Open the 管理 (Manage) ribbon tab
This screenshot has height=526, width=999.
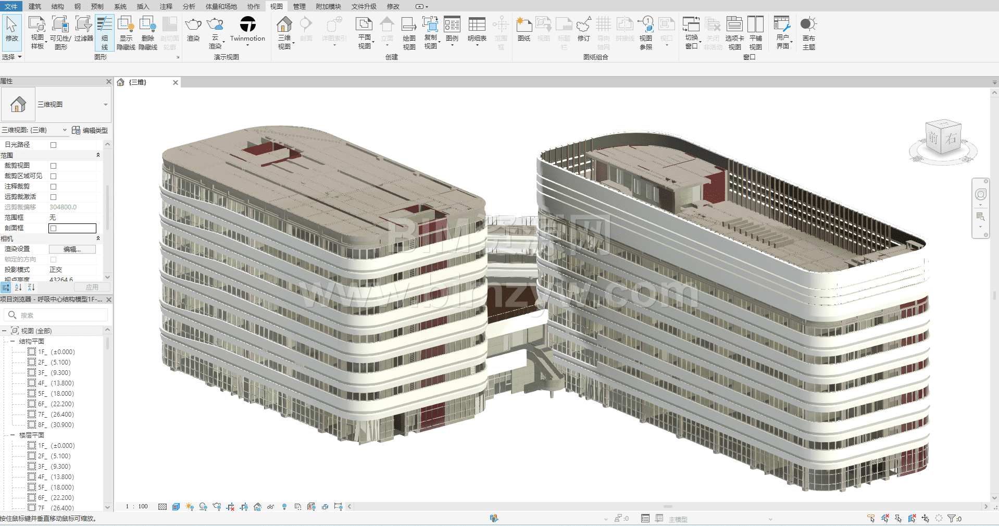coord(299,6)
